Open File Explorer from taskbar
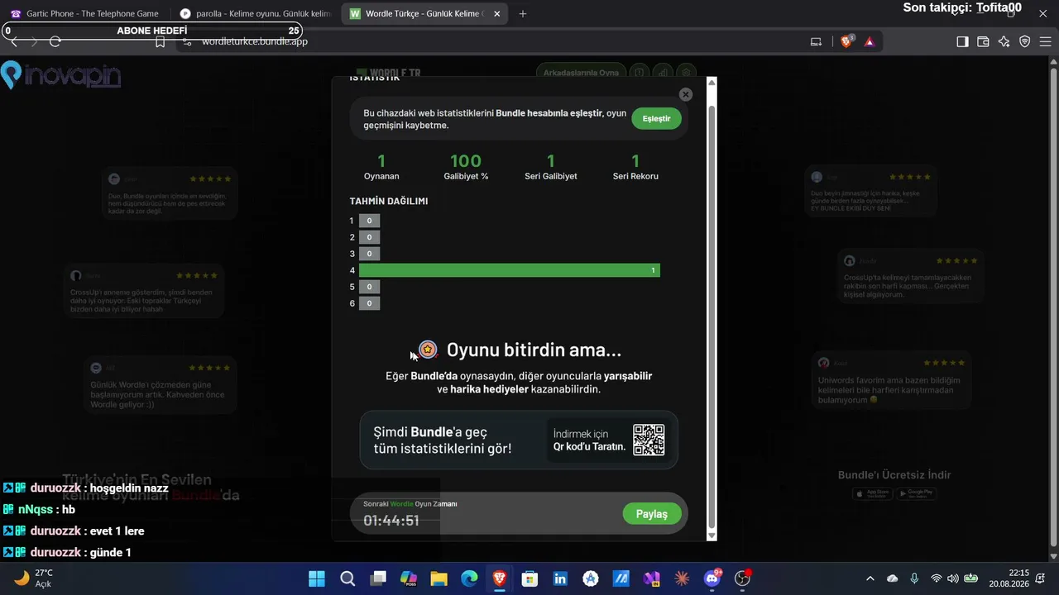This screenshot has width=1059, height=595. point(438,578)
